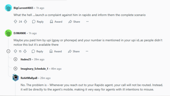The image size is (170, 96).
Task: Expand itsdev25's collapsed reply
Action: (15, 59)
